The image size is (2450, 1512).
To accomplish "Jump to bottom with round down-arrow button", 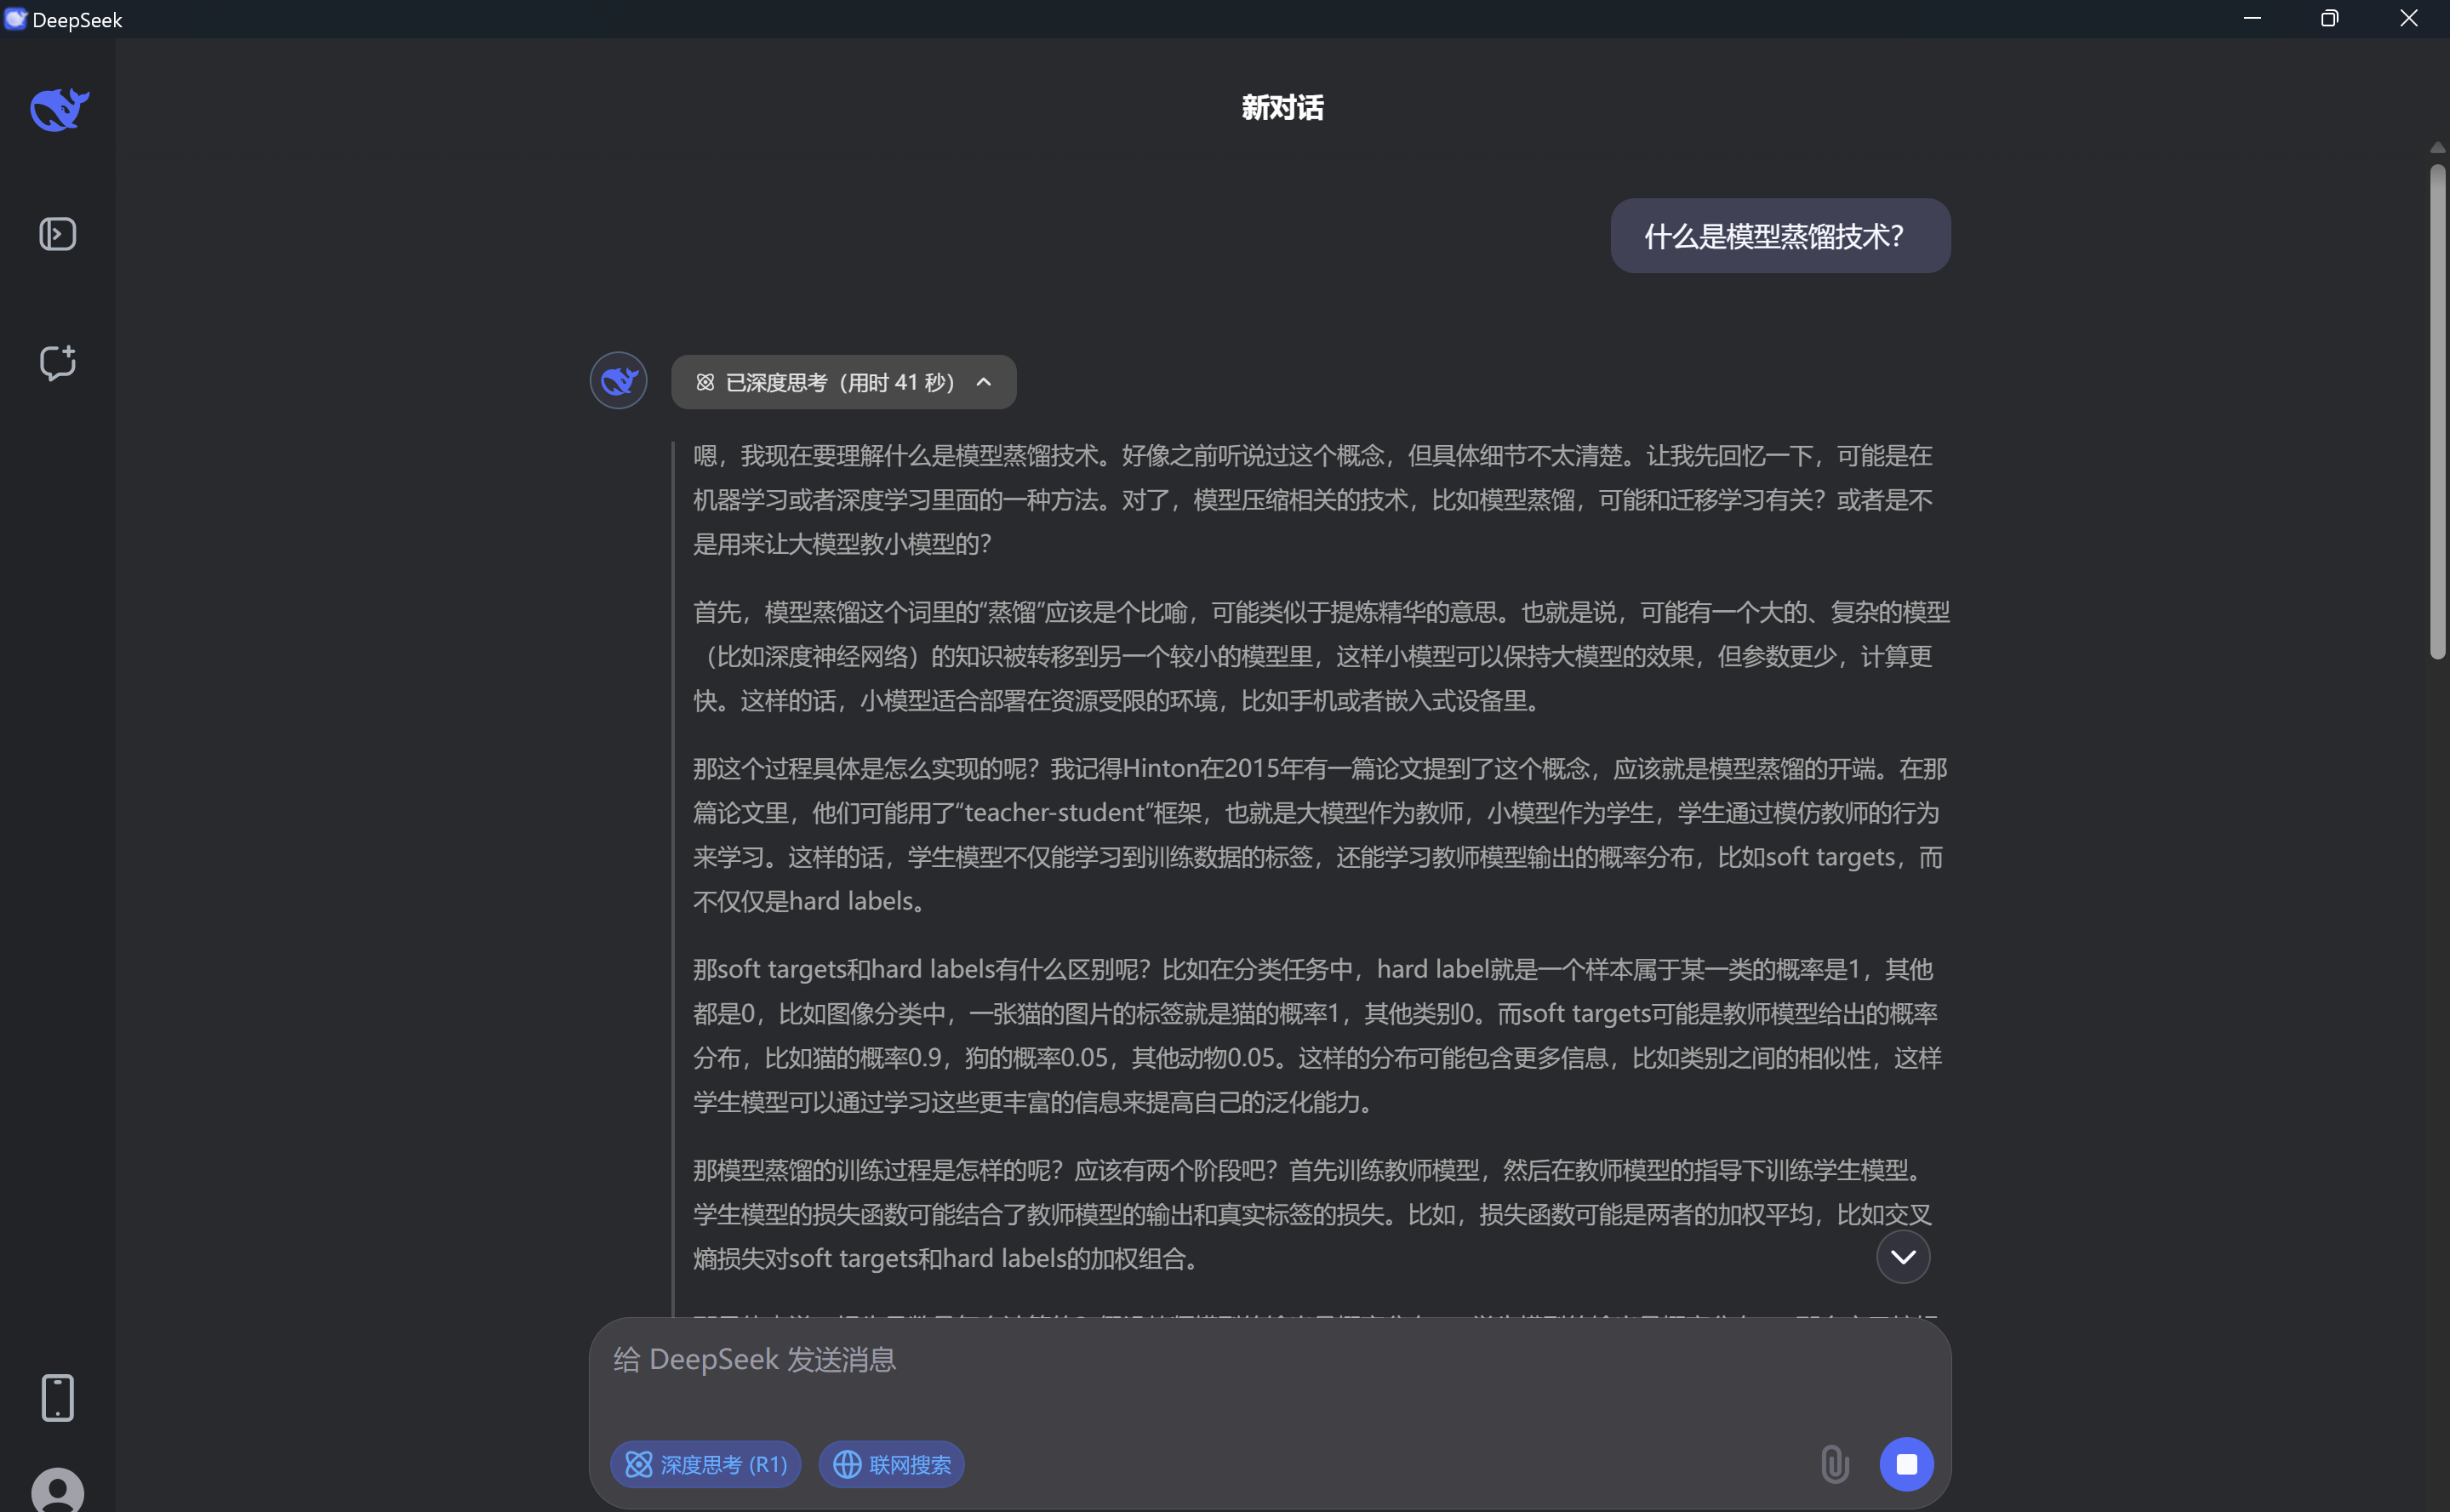I will point(1902,1257).
